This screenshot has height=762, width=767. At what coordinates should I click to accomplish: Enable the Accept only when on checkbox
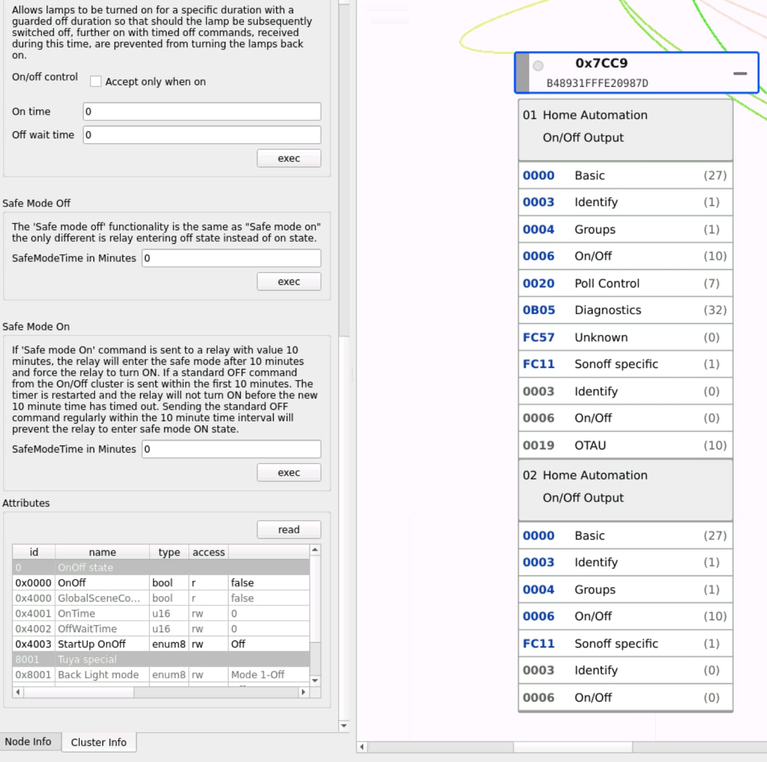click(x=96, y=81)
